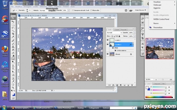Click the Windows Start button
This screenshot has width=177, height=110.
pos(4,108)
